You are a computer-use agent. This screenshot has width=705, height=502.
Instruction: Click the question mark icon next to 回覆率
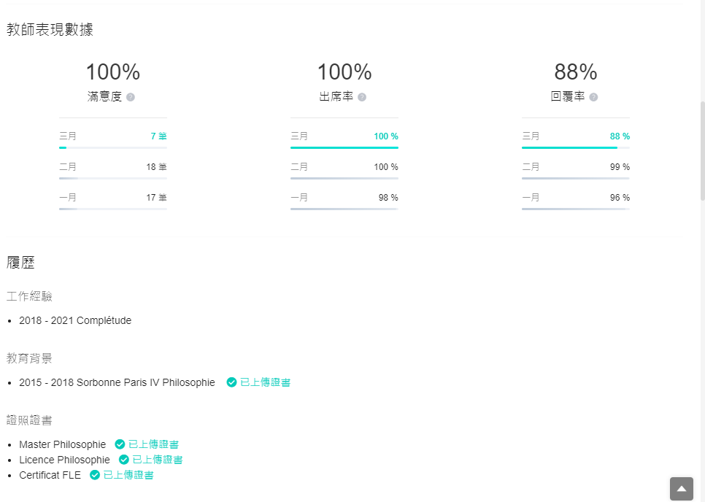[593, 97]
